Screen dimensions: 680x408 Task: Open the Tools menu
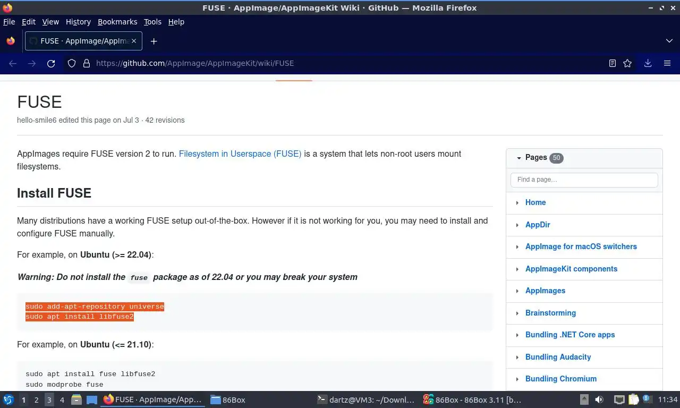pyautogui.click(x=152, y=22)
